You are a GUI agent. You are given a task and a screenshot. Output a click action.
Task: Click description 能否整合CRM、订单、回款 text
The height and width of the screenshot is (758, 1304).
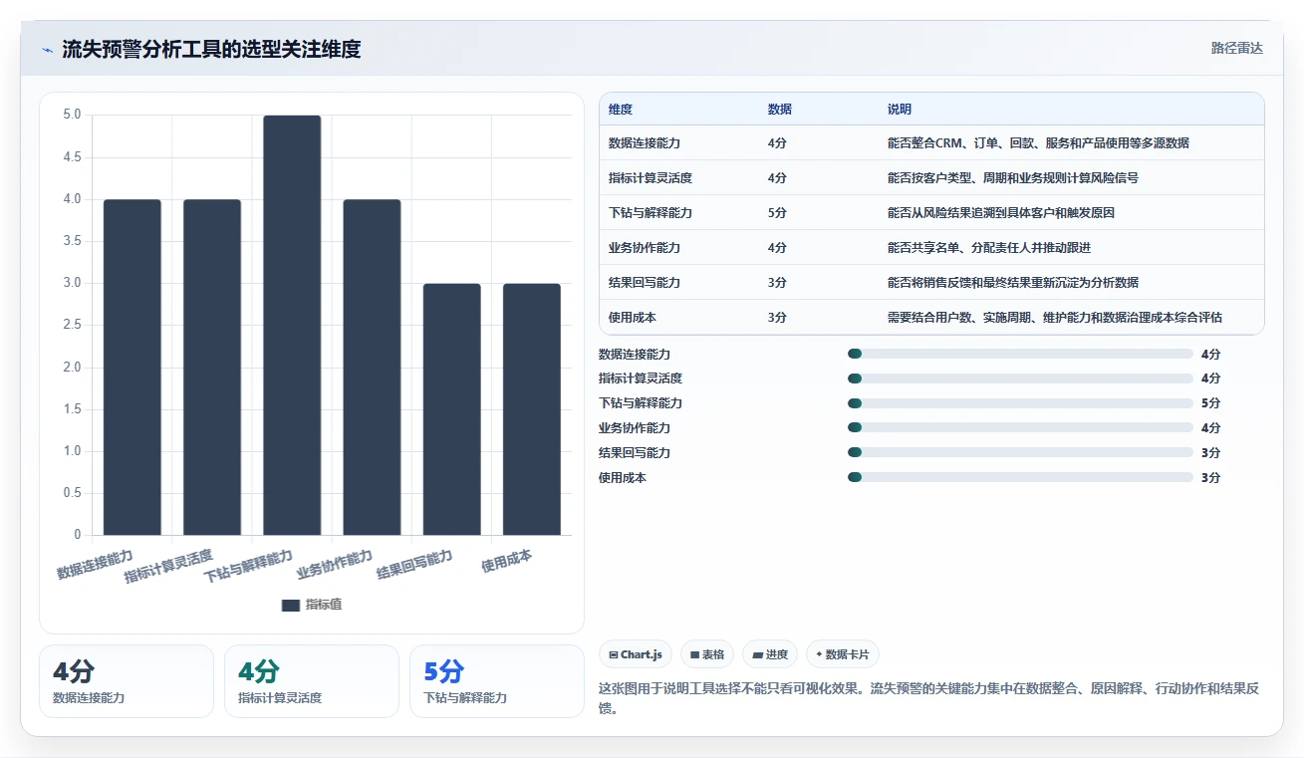click(1038, 143)
